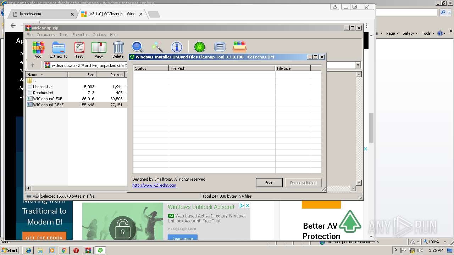The height and width of the screenshot is (255, 454).
Task: Open the Internet Explorer Page menu
Action: tap(392, 33)
